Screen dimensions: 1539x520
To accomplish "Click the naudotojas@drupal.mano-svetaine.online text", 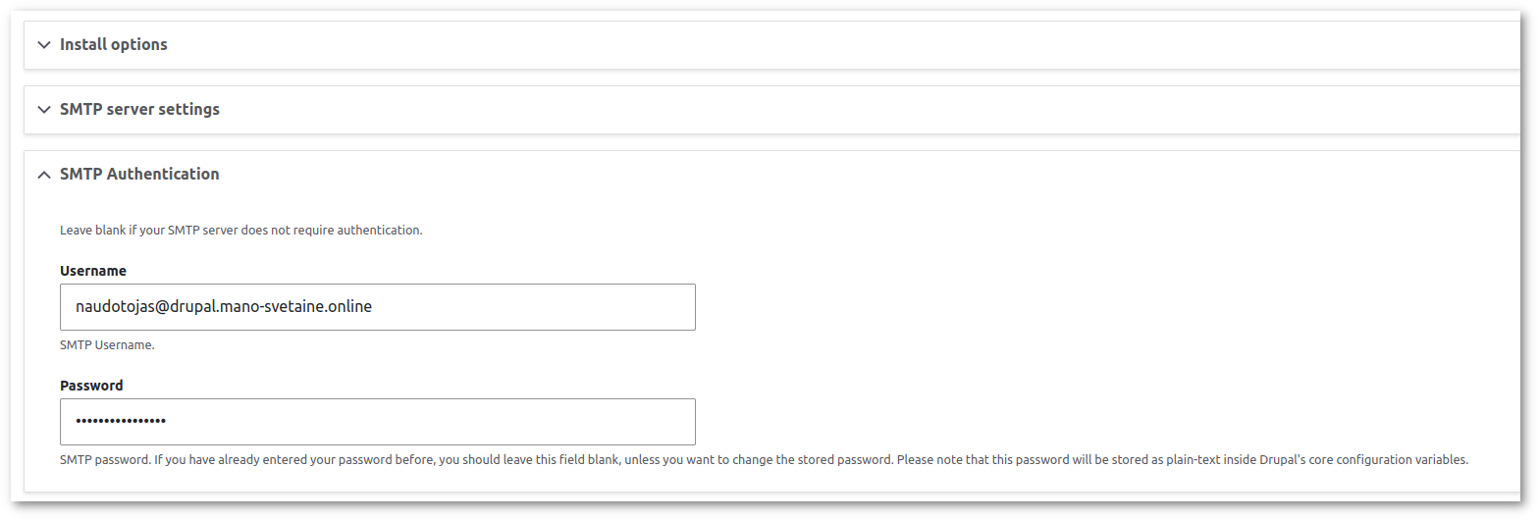I will pos(224,306).
